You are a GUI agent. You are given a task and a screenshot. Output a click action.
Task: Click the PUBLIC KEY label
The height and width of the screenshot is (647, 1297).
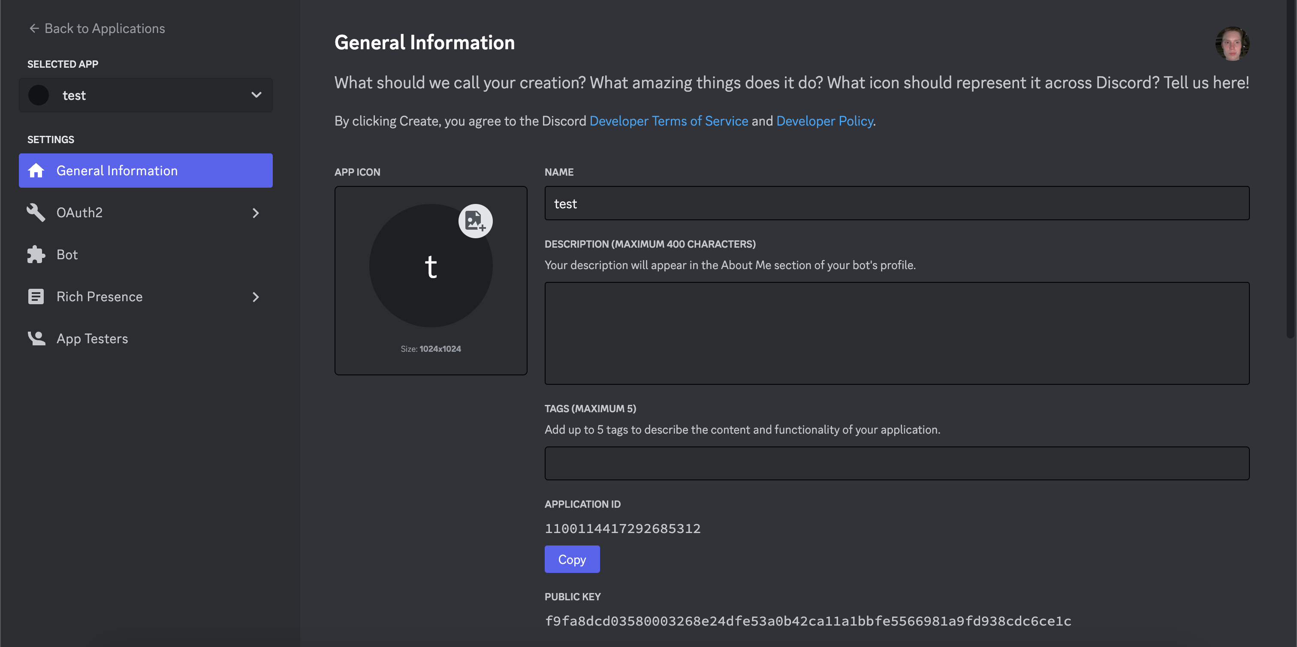(x=573, y=597)
